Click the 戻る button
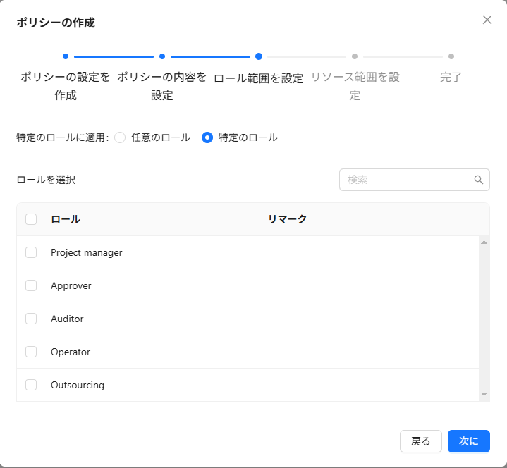The image size is (507, 468). pos(420,441)
